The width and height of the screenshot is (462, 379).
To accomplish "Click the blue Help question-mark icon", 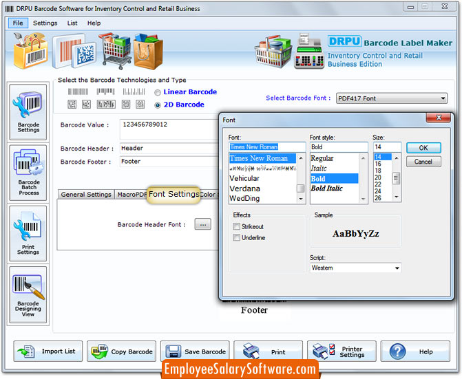I will [x=397, y=351].
